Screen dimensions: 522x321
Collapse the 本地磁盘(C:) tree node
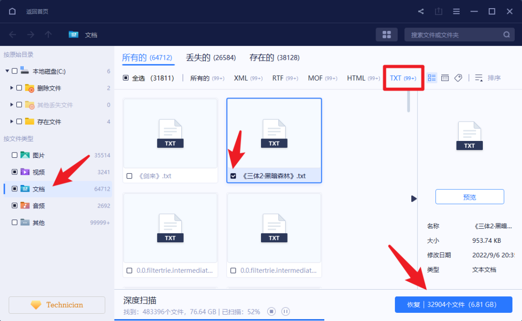[7, 71]
